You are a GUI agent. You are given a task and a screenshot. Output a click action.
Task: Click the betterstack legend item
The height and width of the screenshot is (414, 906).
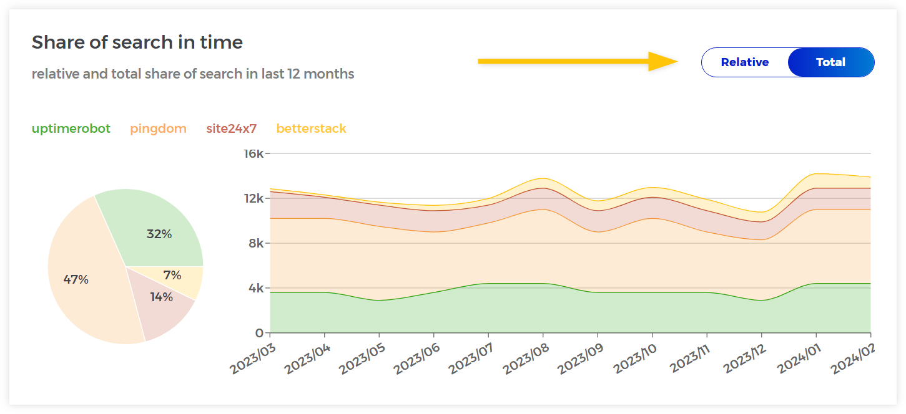point(311,128)
